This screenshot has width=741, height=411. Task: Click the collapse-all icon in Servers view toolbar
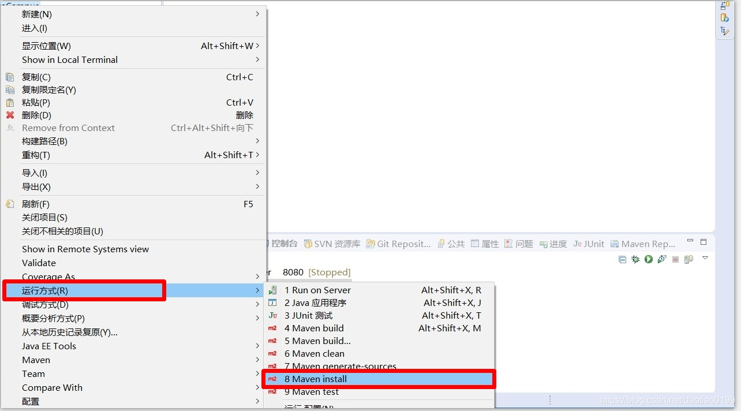pos(622,259)
